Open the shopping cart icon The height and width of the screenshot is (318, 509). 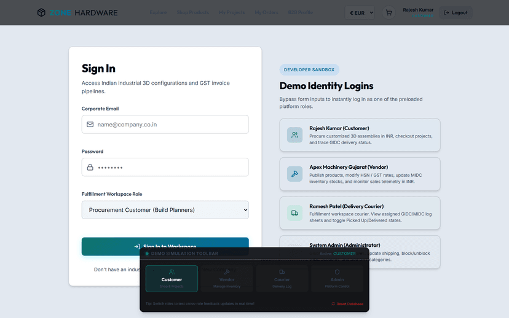389,13
